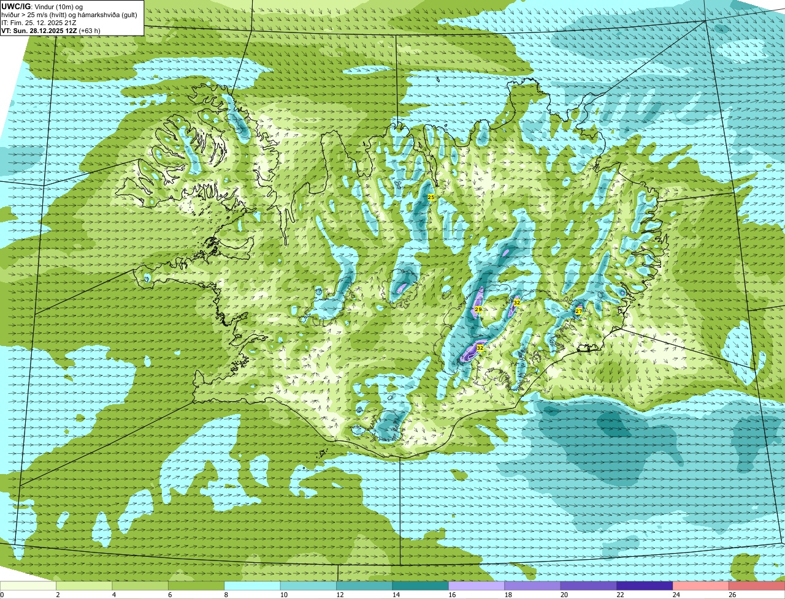Click the legend scale number "22"
785x599 pixels.
click(620, 595)
